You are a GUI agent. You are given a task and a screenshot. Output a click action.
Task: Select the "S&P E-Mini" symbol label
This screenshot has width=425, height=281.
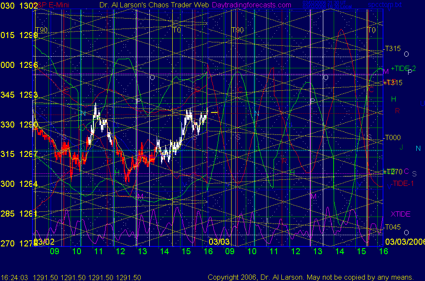tap(52, 5)
